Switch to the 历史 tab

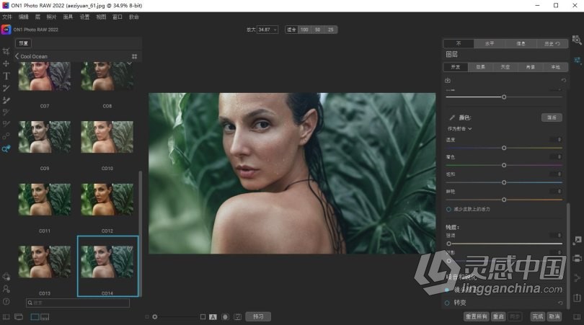click(x=552, y=43)
